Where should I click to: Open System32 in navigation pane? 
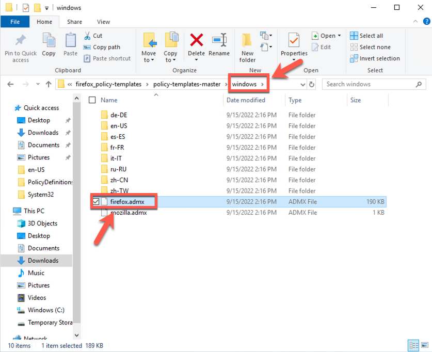click(40, 195)
